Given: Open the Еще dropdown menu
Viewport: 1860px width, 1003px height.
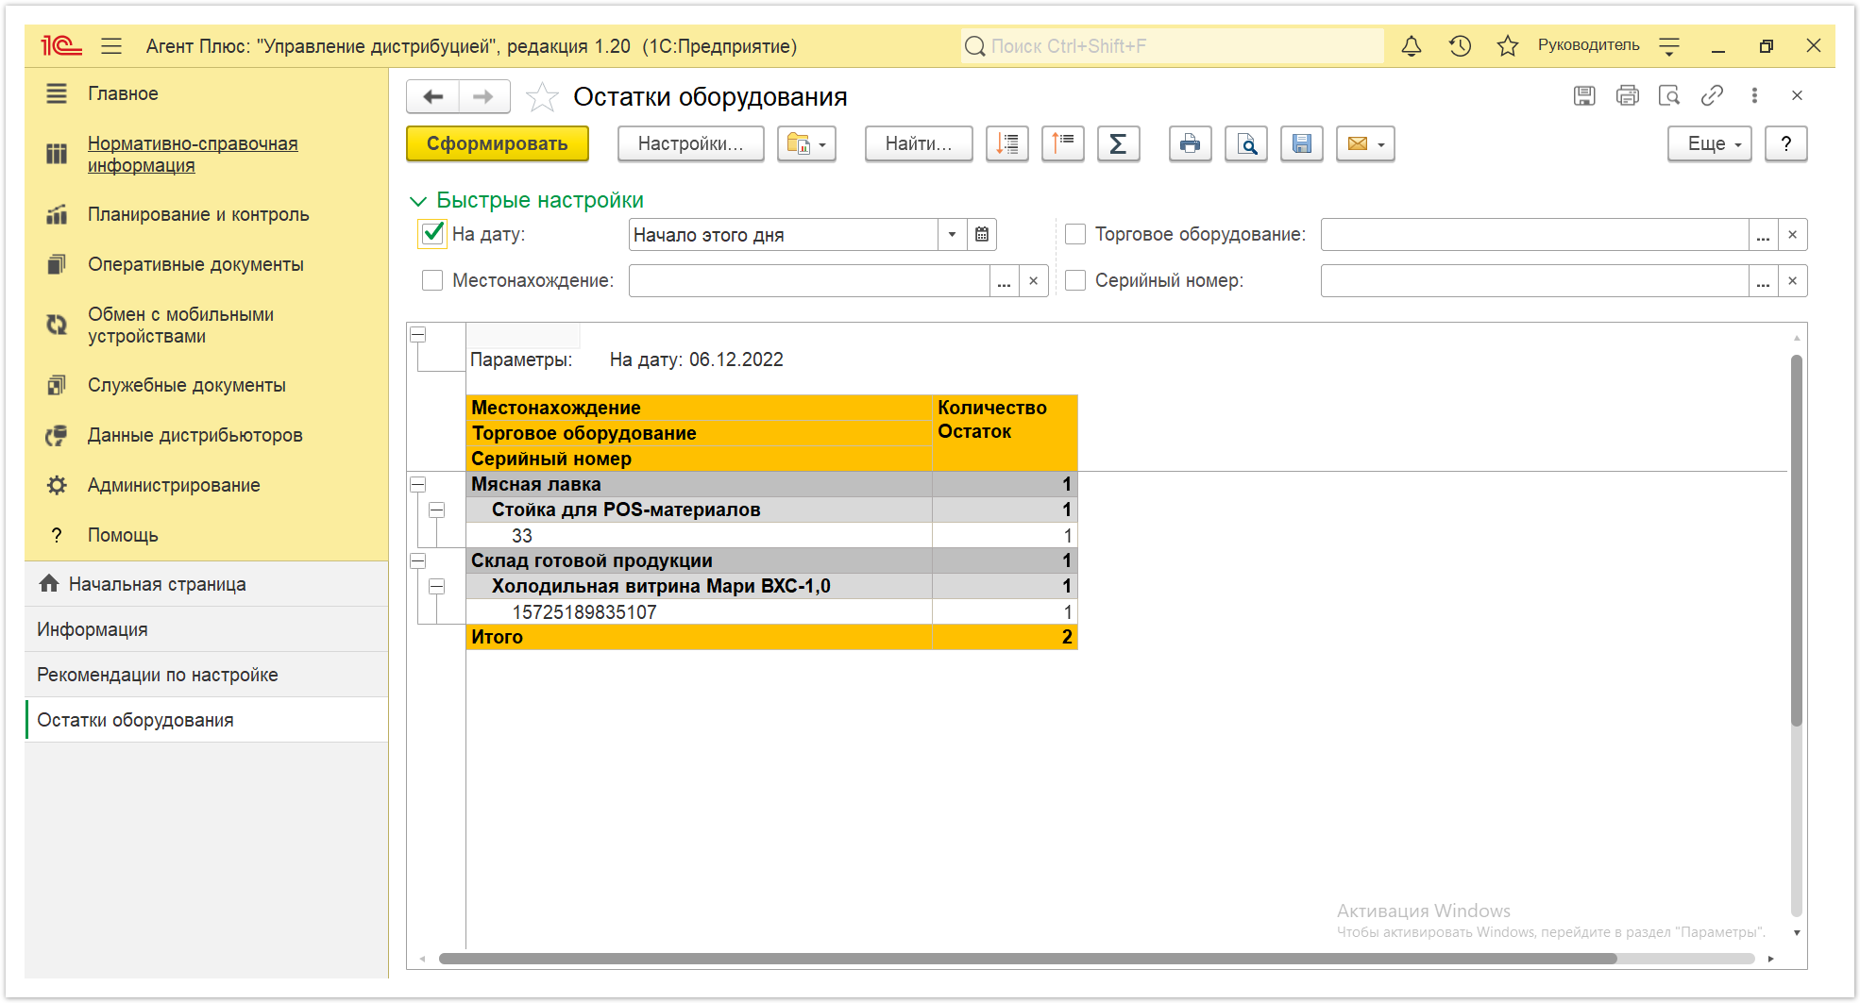Looking at the screenshot, I should pos(1709,144).
